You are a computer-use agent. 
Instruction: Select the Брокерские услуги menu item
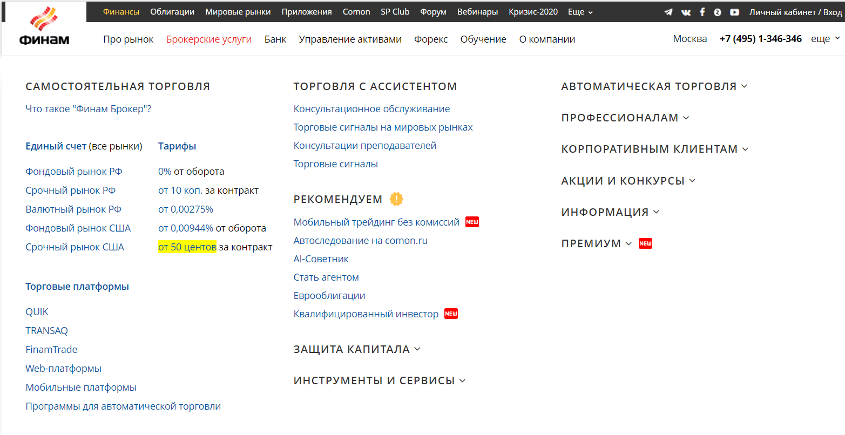point(209,39)
